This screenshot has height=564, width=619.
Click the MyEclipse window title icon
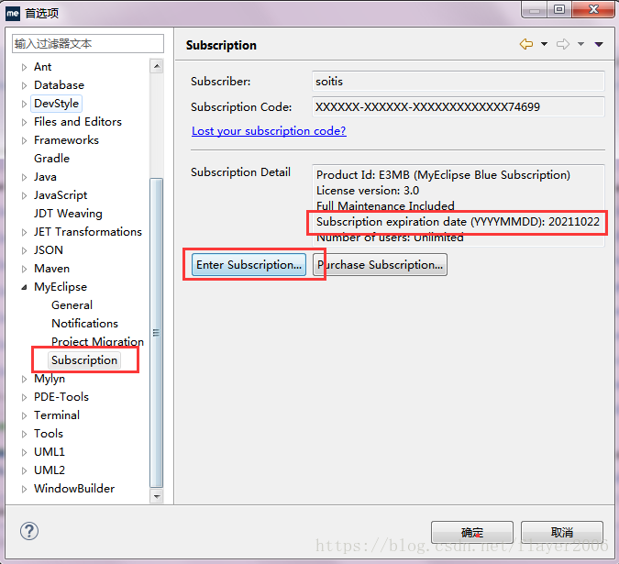[13, 13]
